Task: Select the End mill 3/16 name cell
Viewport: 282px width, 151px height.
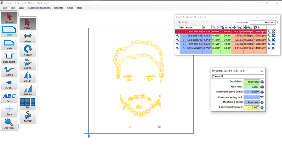Action: [194, 36]
